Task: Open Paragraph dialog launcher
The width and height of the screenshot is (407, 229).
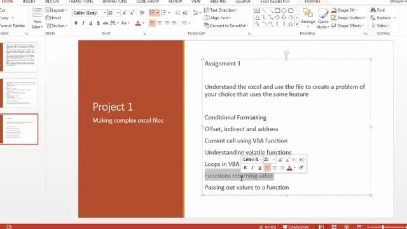Action: coord(249,34)
